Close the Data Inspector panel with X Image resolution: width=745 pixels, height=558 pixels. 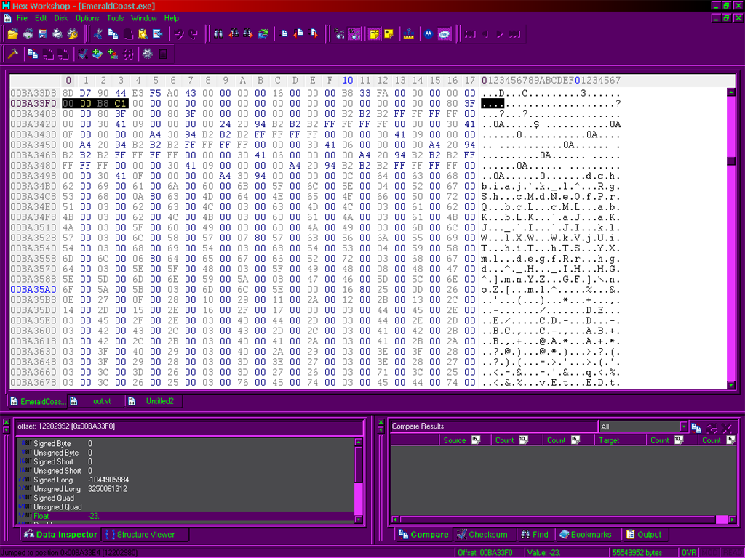point(6,422)
